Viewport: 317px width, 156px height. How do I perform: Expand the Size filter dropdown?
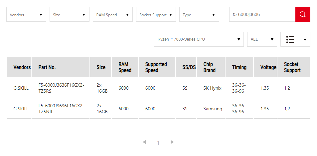click(70, 15)
